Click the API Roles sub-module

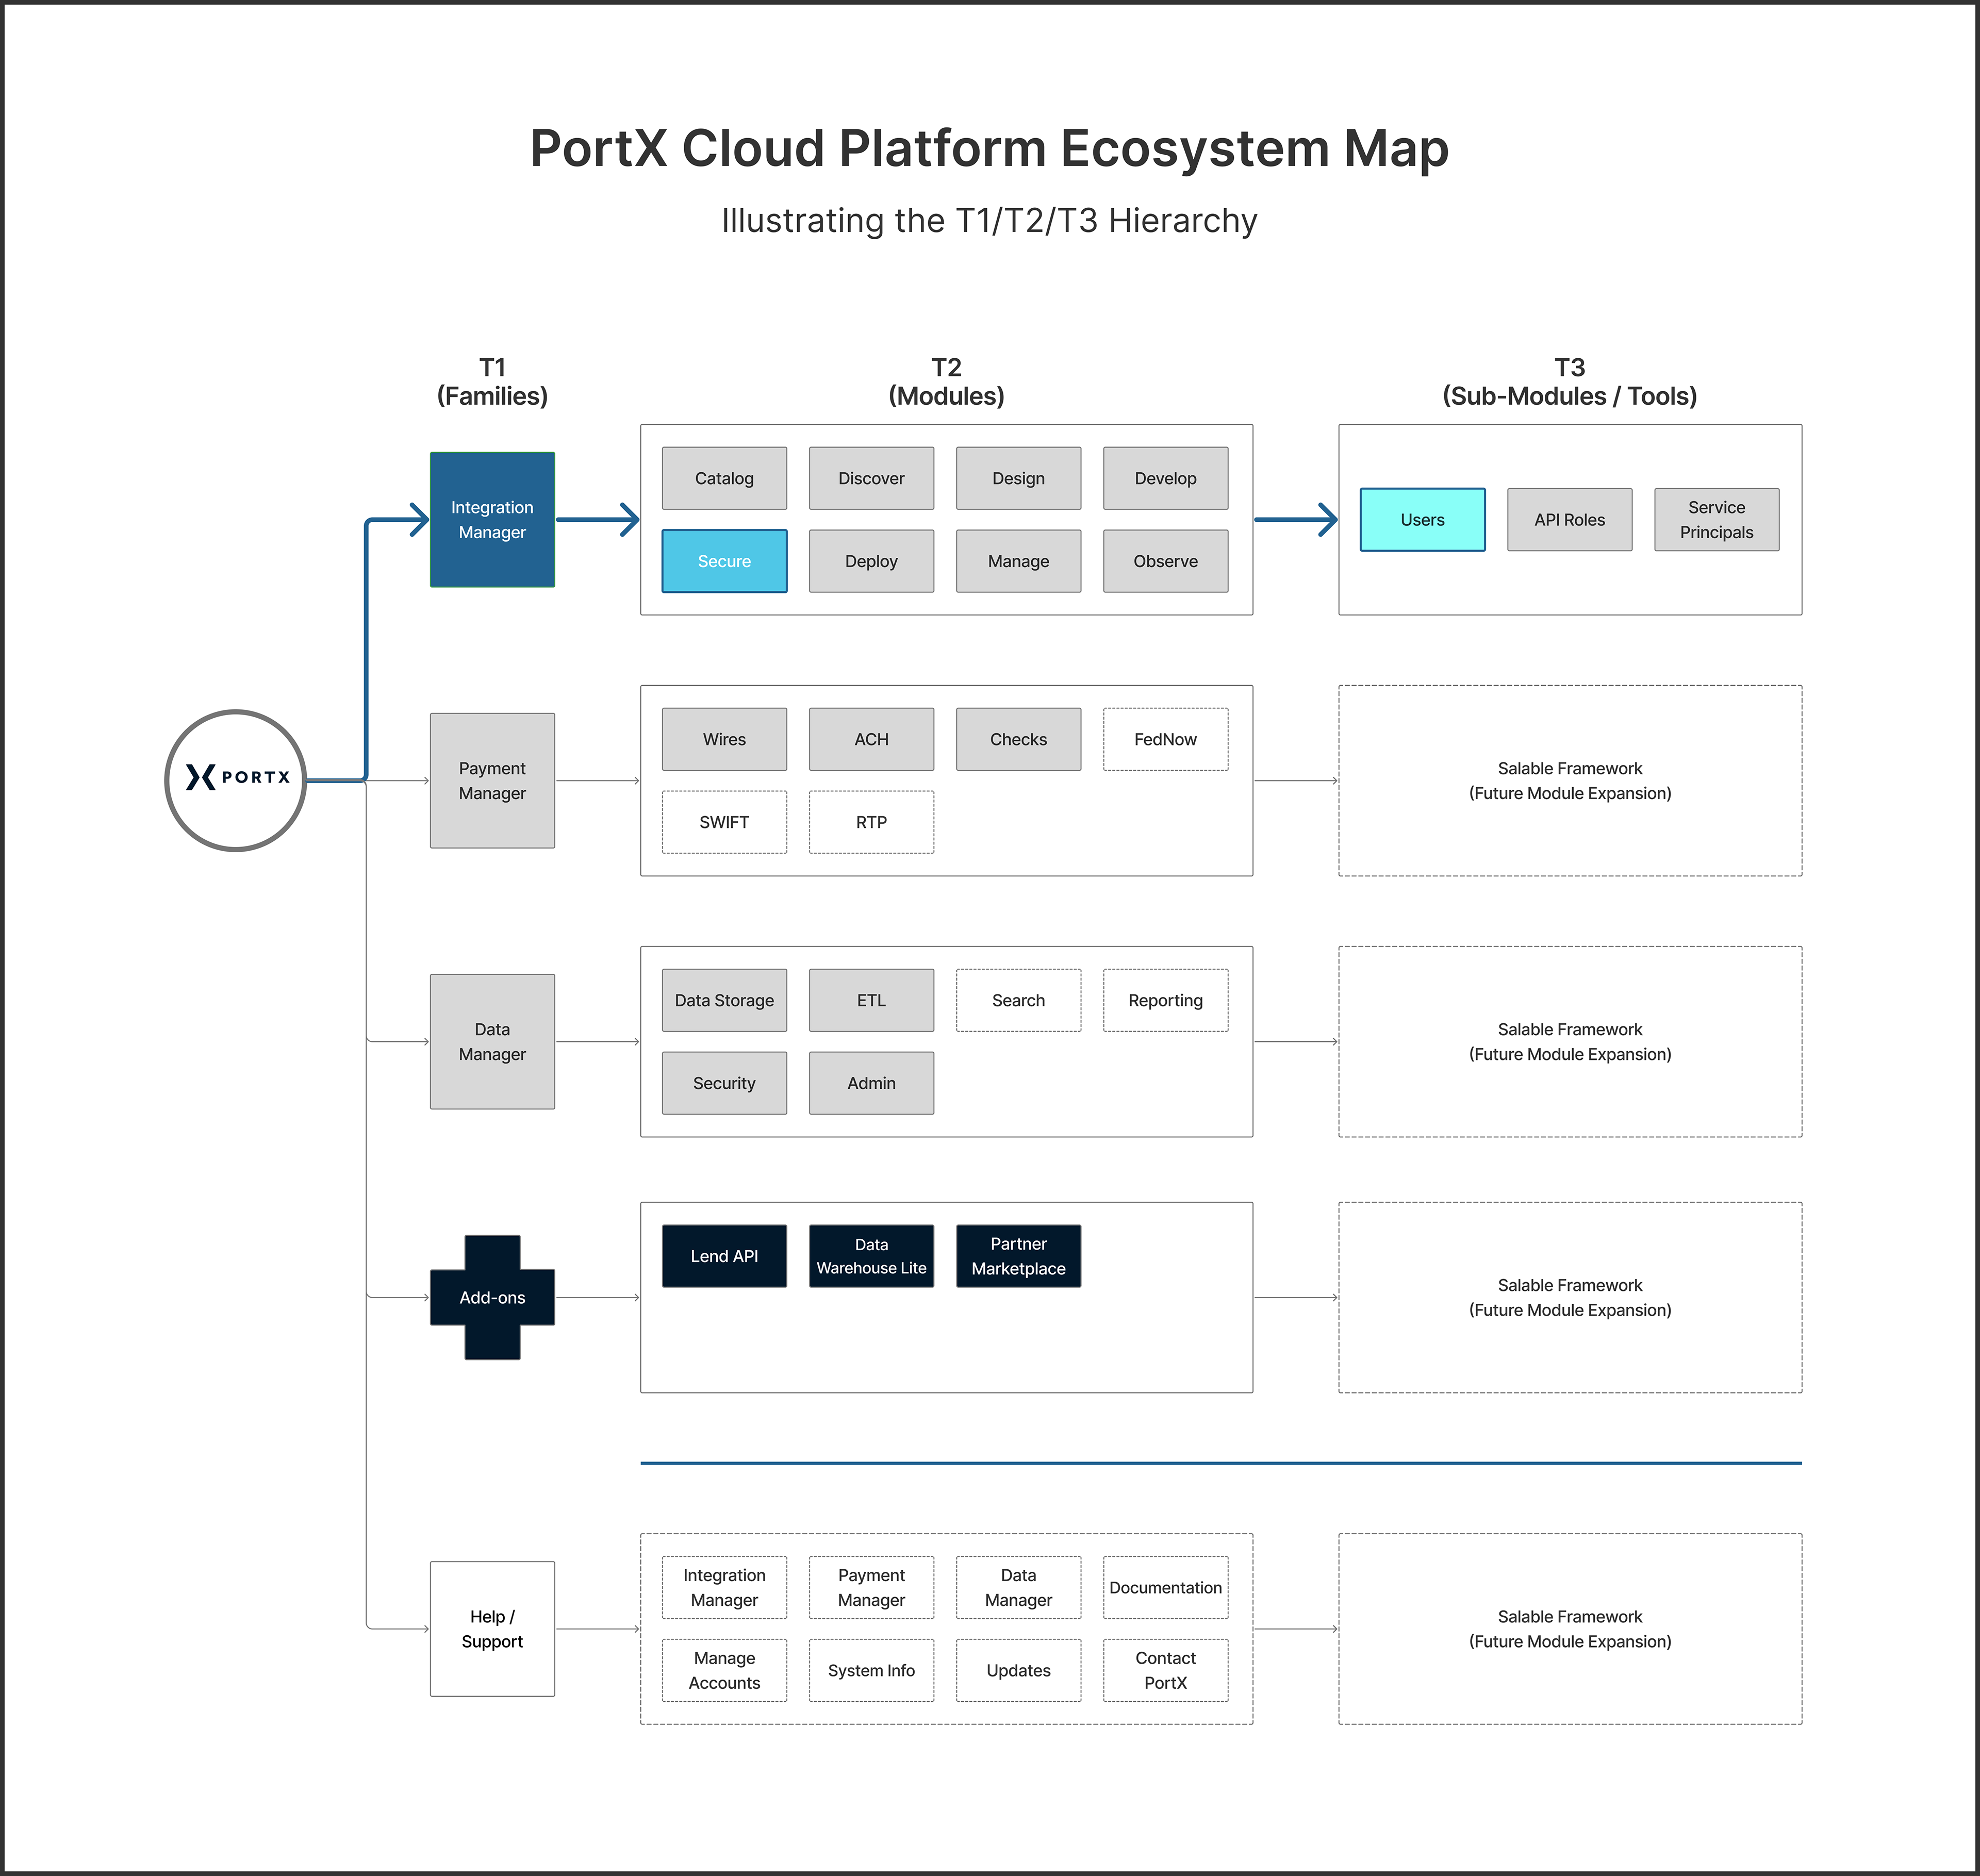[x=1569, y=519]
